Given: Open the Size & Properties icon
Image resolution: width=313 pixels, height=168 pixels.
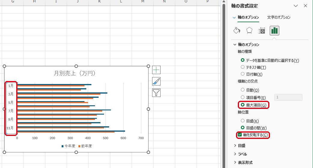Looking at the screenshot, I should tap(262, 31).
